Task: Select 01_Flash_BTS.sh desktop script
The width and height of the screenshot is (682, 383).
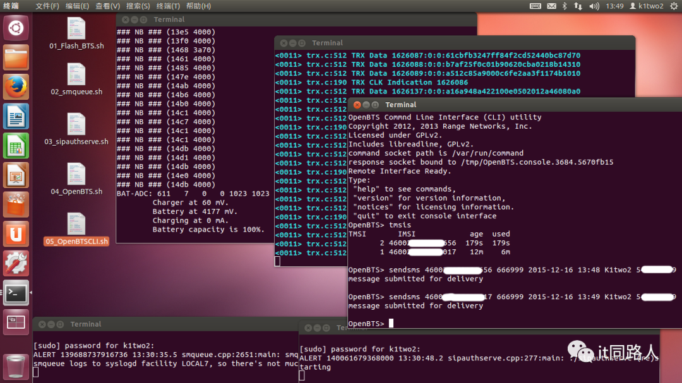Action: (x=76, y=34)
